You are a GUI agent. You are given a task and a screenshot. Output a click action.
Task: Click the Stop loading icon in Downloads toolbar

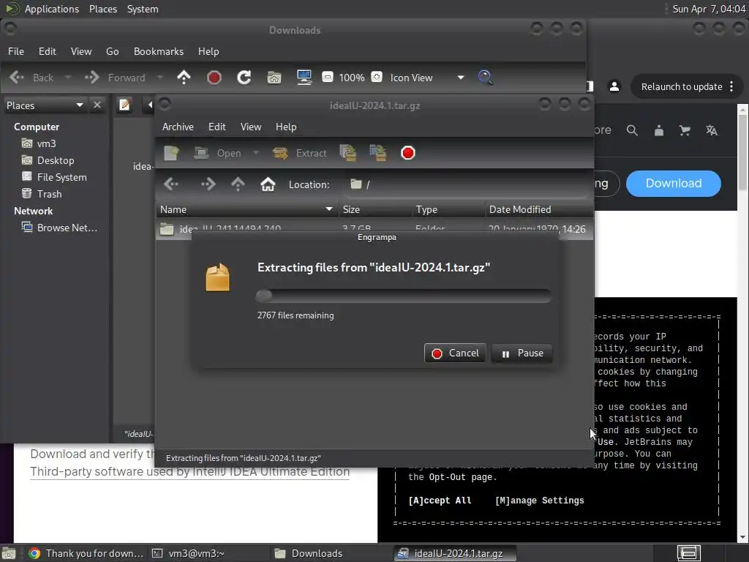(214, 78)
